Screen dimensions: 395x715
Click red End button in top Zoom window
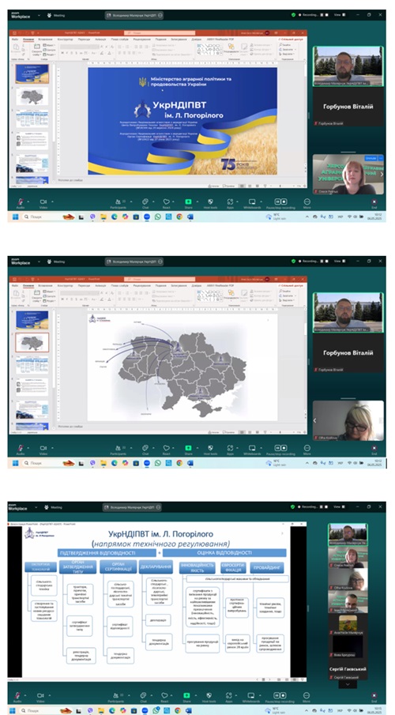(374, 202)
